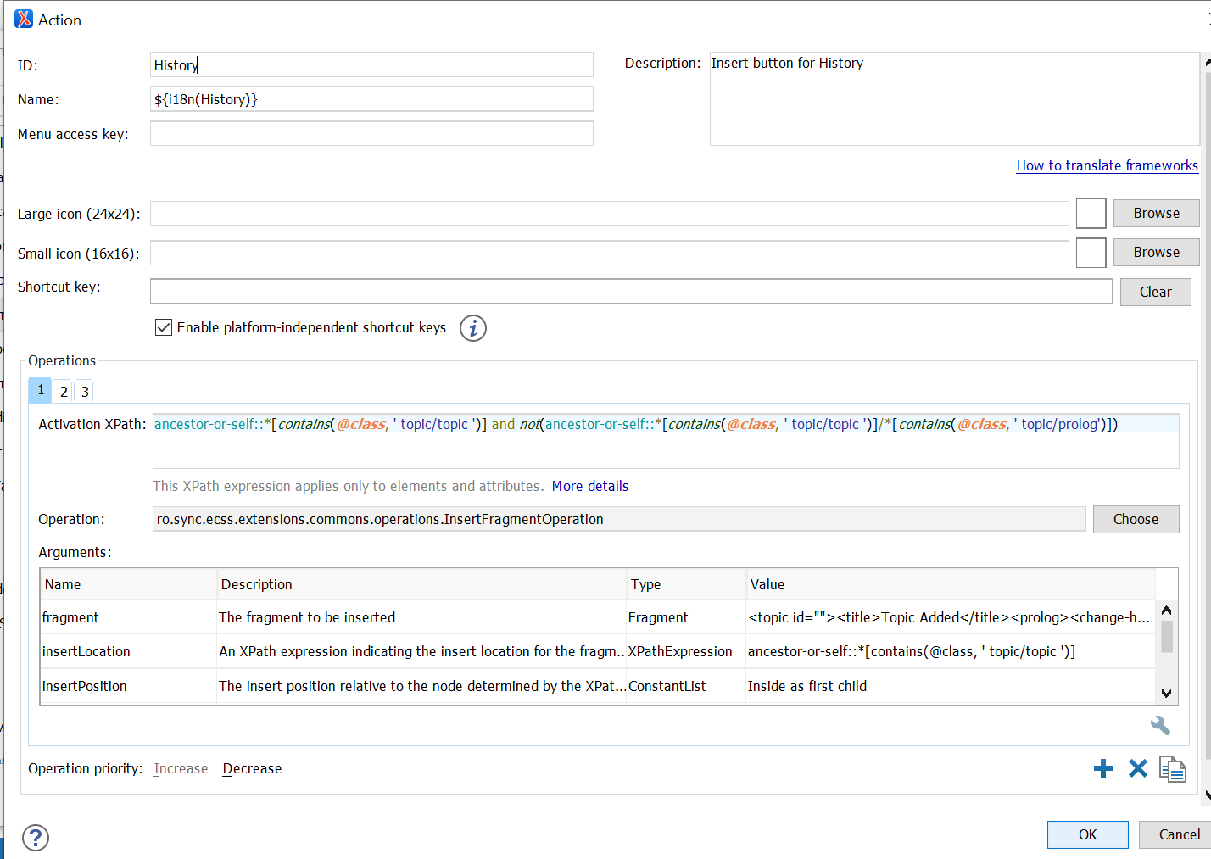Image resolution: width=1211 pixels, height=859 pixels.
Task: Click the Value column header
Action: point(951,584)
